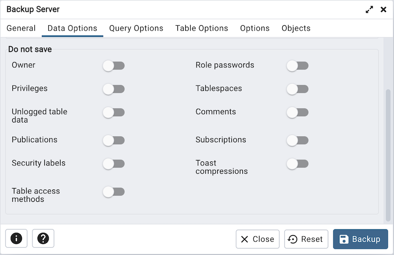Image resolution: width=394 pixels, height=255 pixels.
Task: Enable the Comments toggle
Action: 297,113
